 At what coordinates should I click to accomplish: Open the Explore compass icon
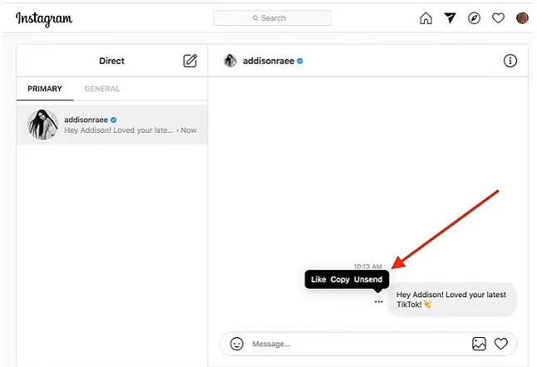(x=474, y=18)
